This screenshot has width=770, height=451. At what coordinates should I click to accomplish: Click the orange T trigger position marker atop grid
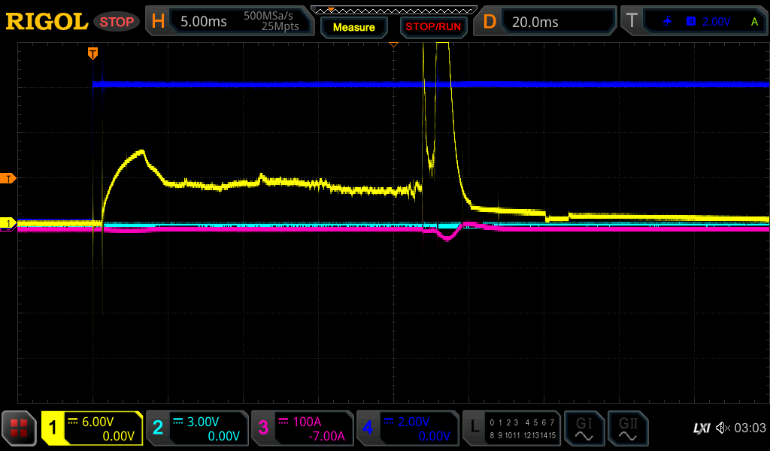coord(92,53)
